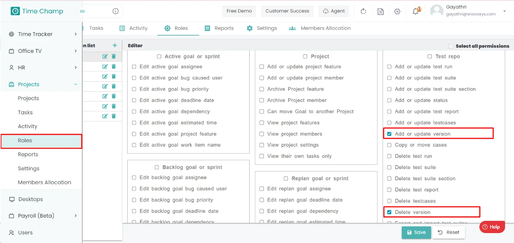Click the Projects briefcase icon in sidebar
The height and width of the screenshot is (243, 514).
12,85
